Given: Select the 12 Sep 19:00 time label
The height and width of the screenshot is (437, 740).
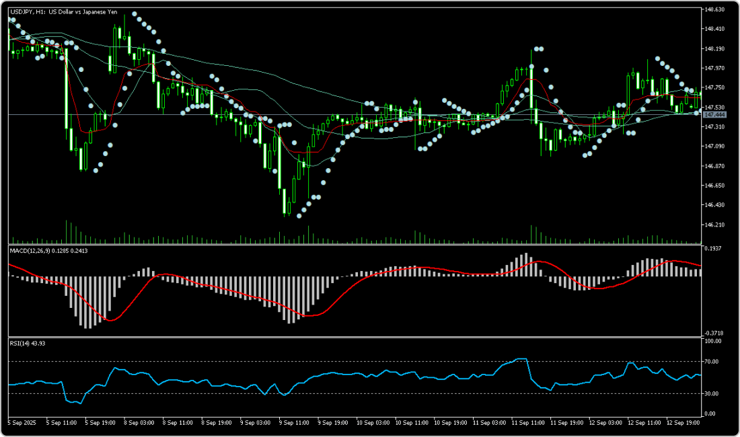Looking at the screenshot, I should (x=683, y=423).
